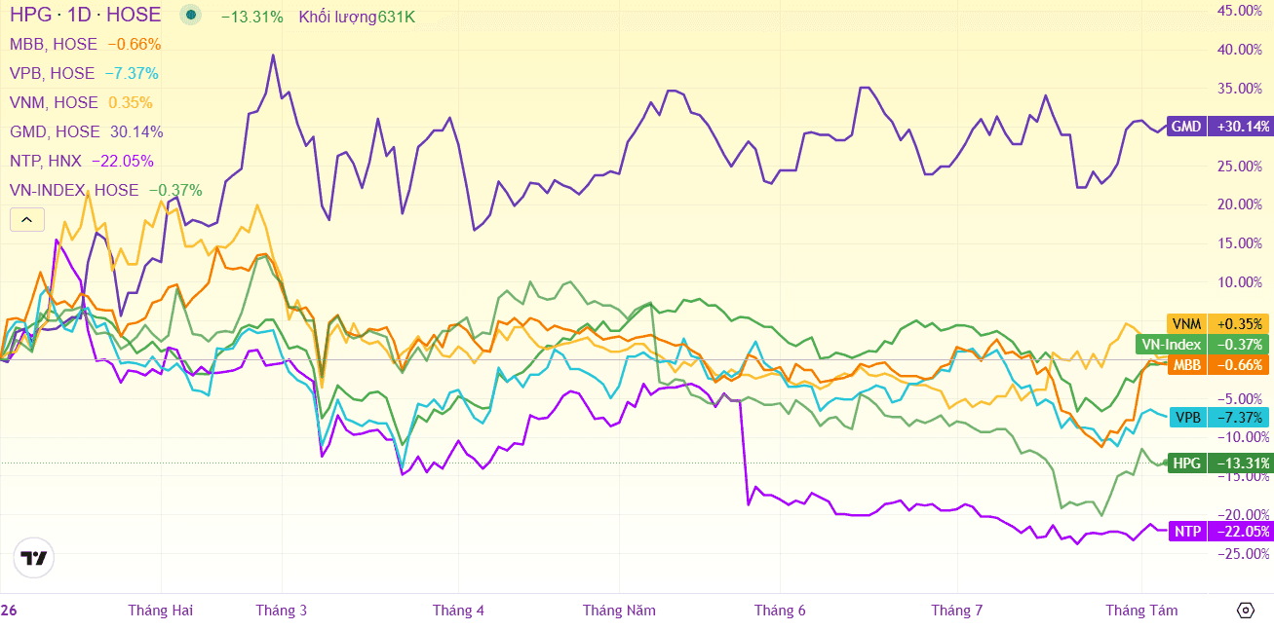The height and width of the screenshot is (630, 1274).
Task: Click the GMD, HOSE legend item
Action: click(56, 132)
